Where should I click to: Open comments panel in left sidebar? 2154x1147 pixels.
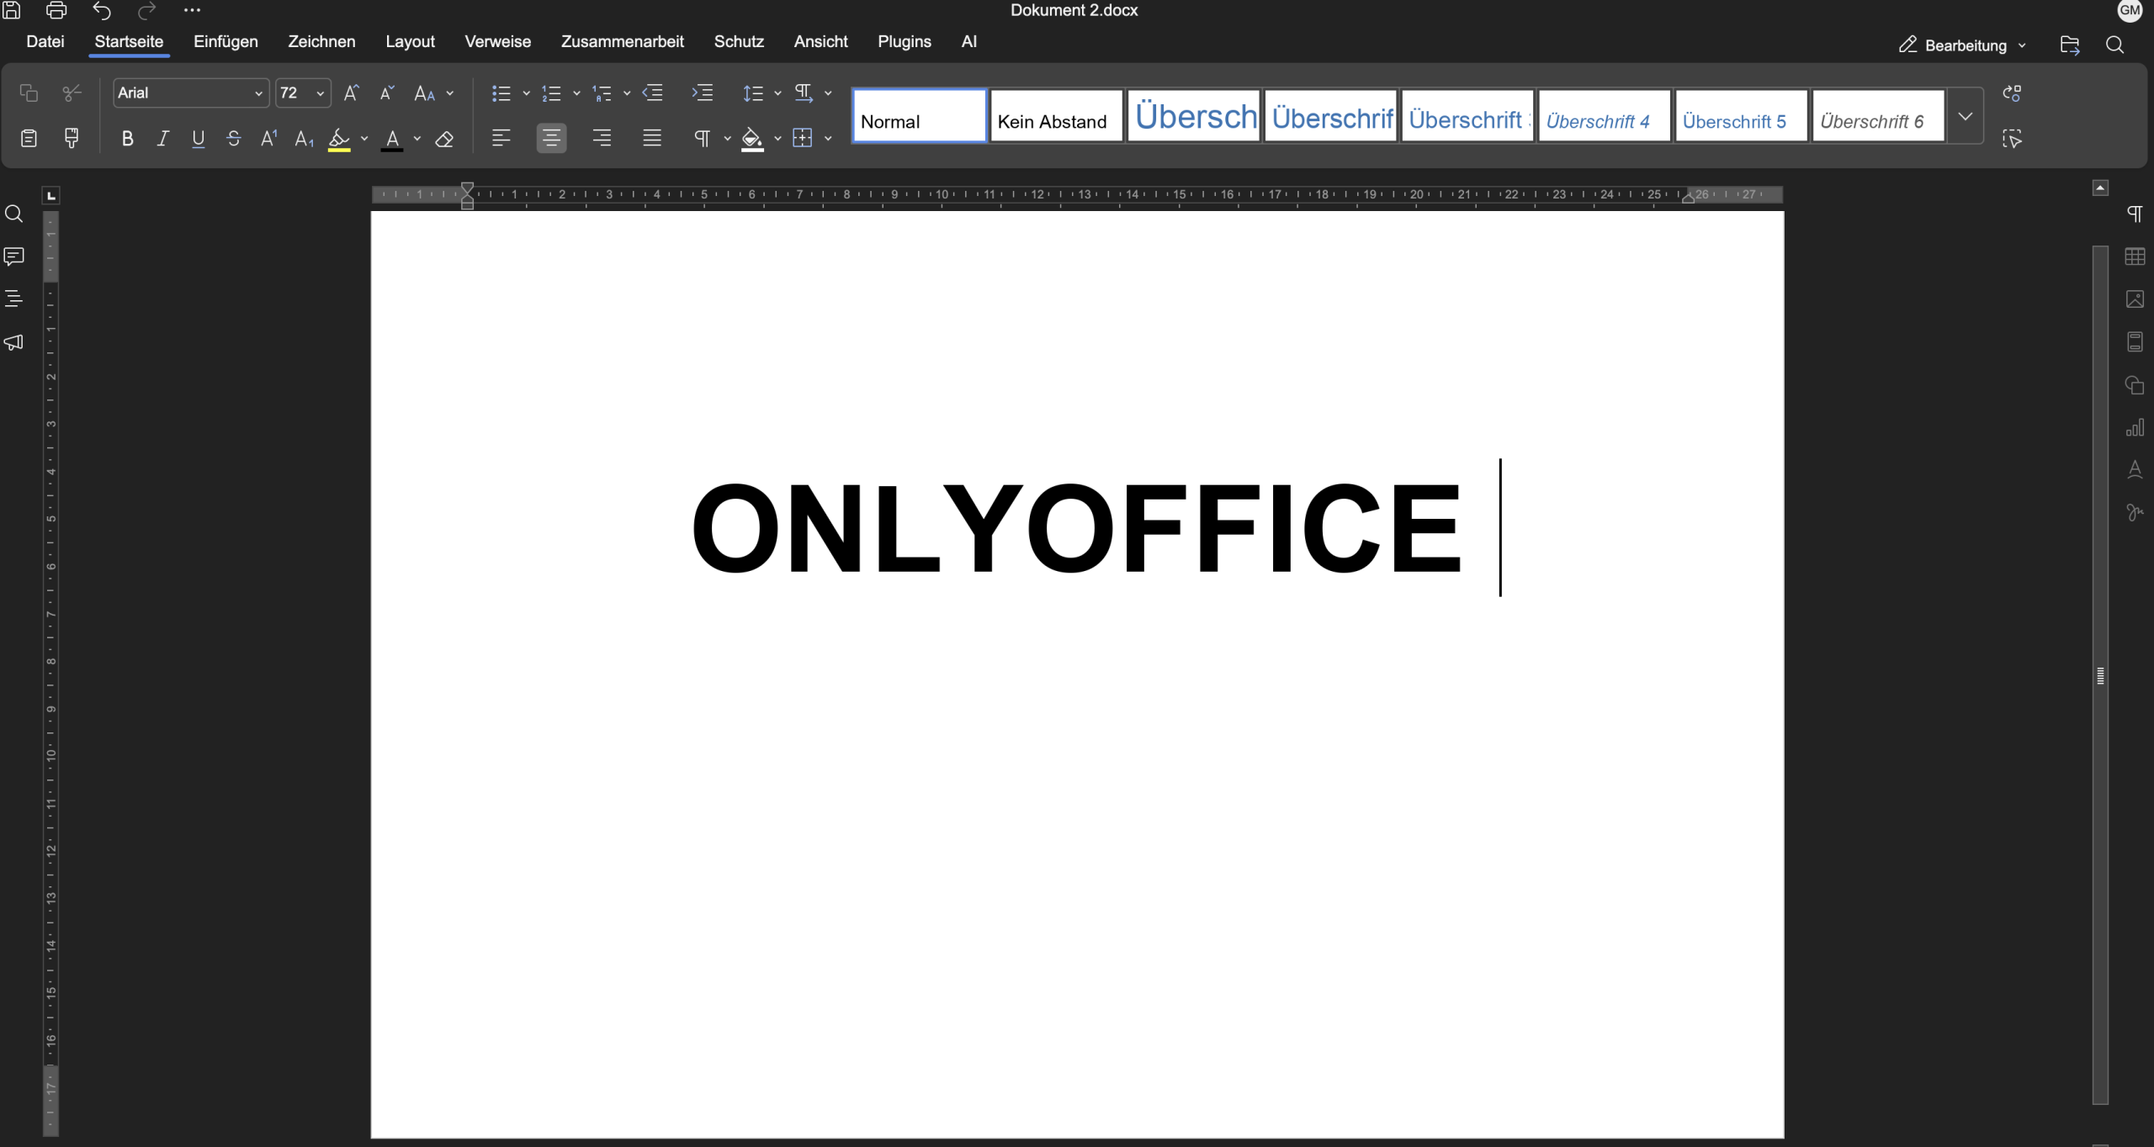[x=13, y=256]
